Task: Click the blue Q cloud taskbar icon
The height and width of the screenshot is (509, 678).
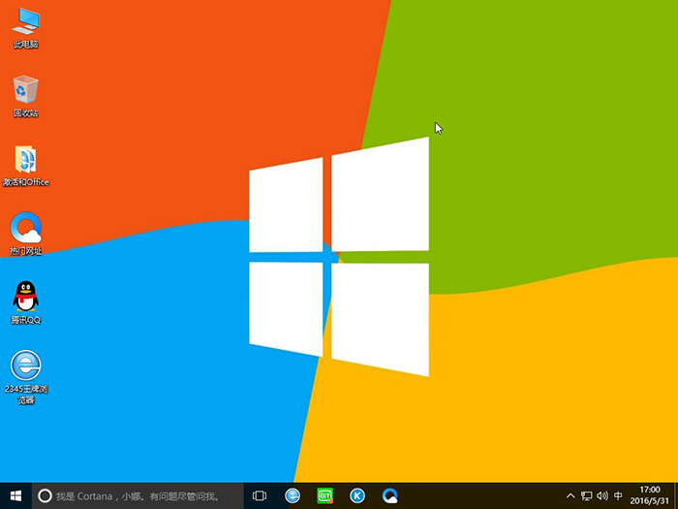Action: [x=389, y=495]
